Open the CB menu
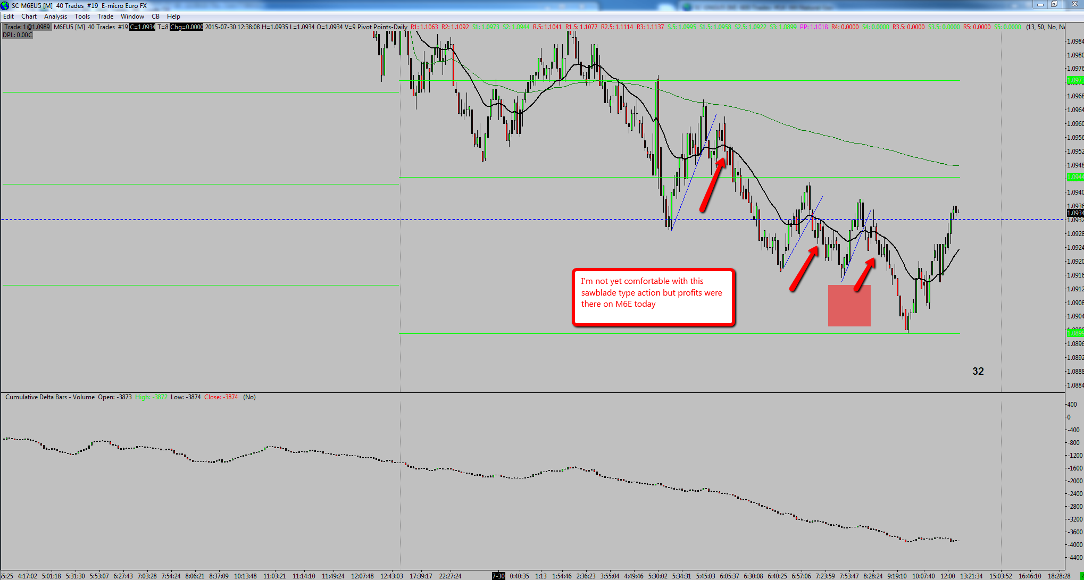 [x=155, y=16]
